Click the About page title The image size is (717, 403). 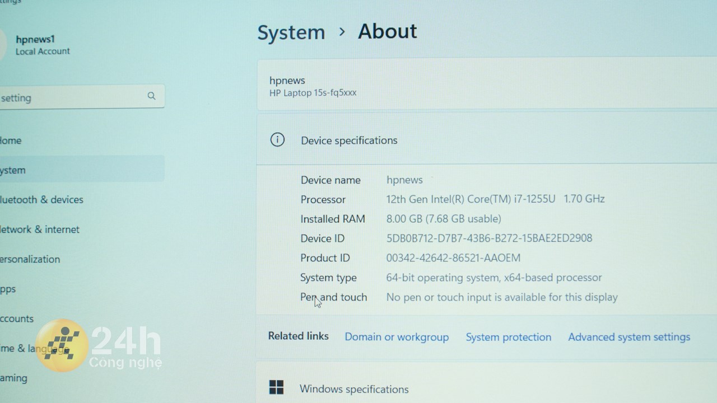tap(388, 31)
